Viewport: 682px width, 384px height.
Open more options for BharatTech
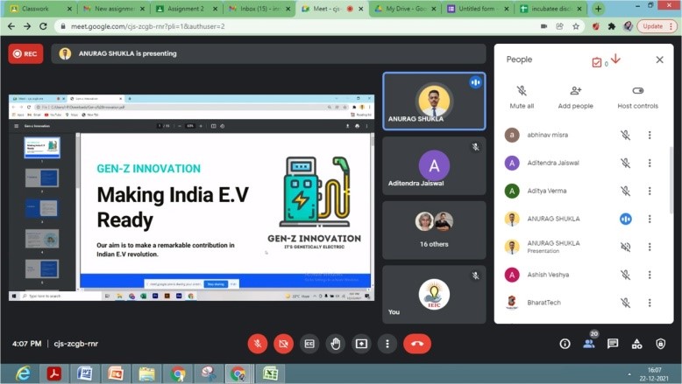(x=650, y=303)
